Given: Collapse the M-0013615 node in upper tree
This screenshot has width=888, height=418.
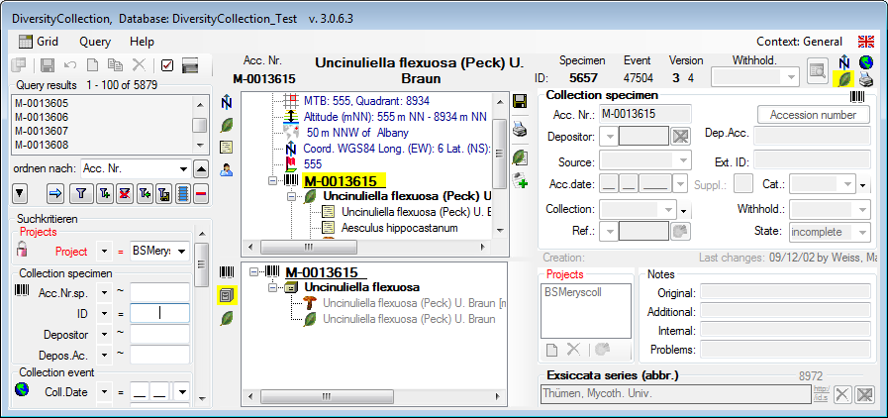Looking at the screenshot, I should tap(273, 182).
